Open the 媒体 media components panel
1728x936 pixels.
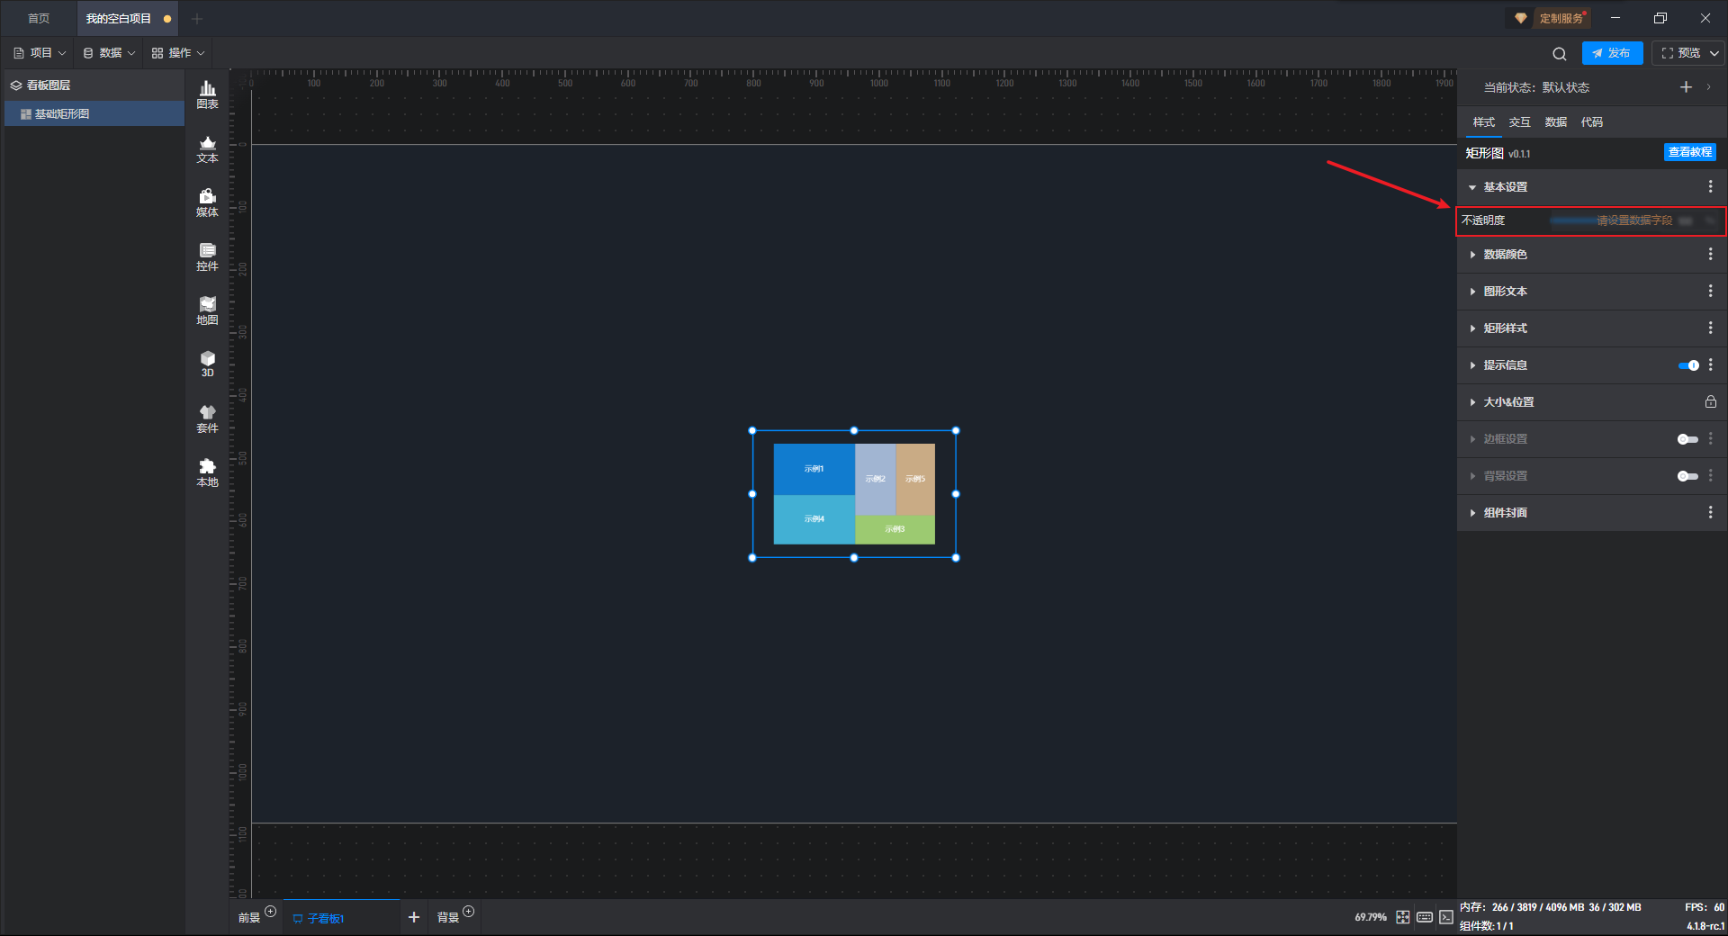point(207,202)
